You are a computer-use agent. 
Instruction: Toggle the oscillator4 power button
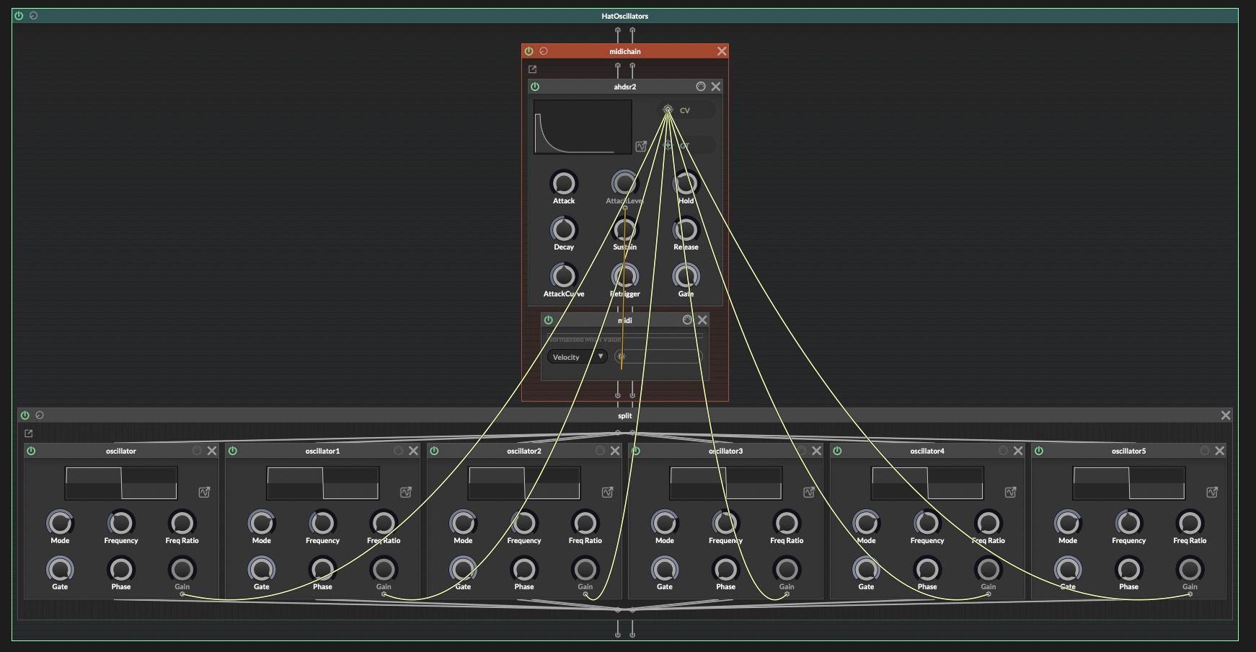tap(837, 451)
